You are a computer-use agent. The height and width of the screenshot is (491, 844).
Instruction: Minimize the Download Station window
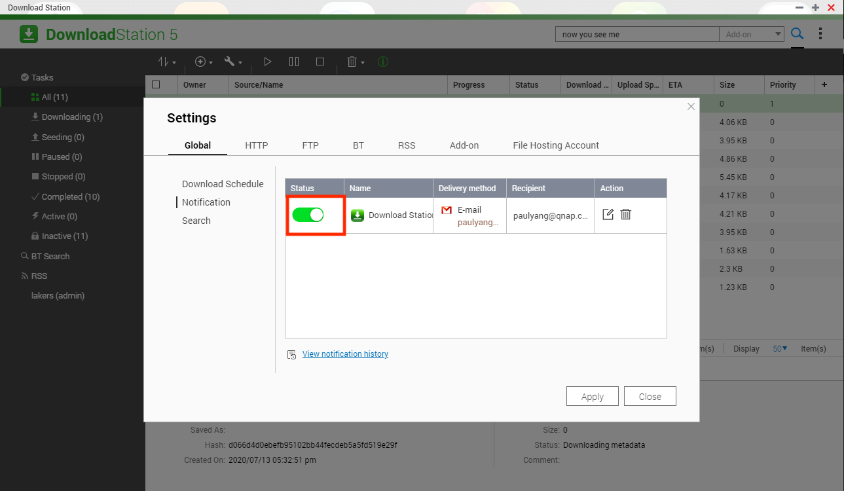pyautogui.click(x=799, y=7)
